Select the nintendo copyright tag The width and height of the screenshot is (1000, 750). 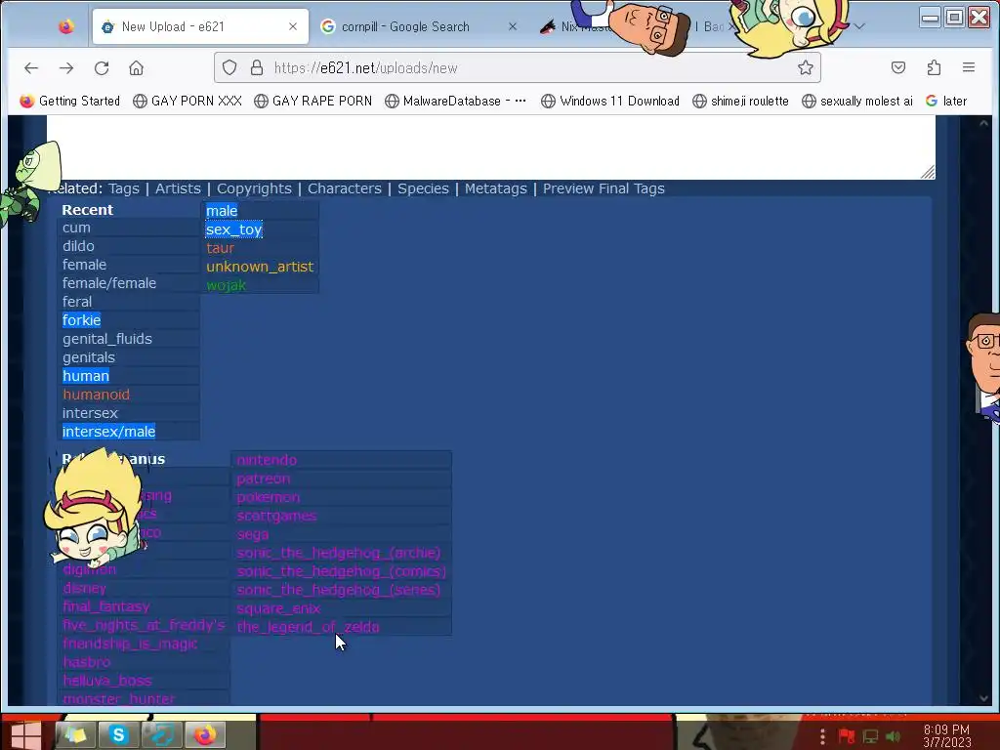pyautogui.click(x=267, y=460)
